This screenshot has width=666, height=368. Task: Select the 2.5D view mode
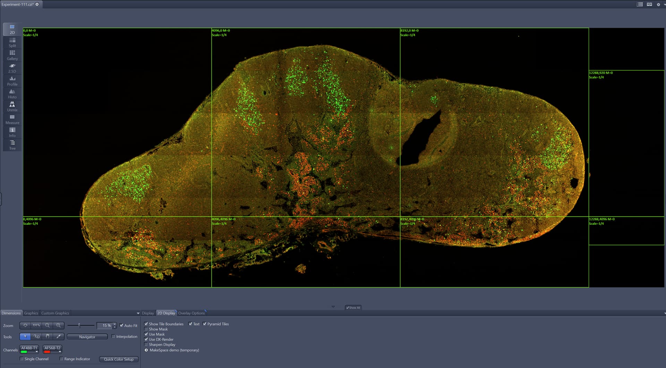[x=12, y=68]
